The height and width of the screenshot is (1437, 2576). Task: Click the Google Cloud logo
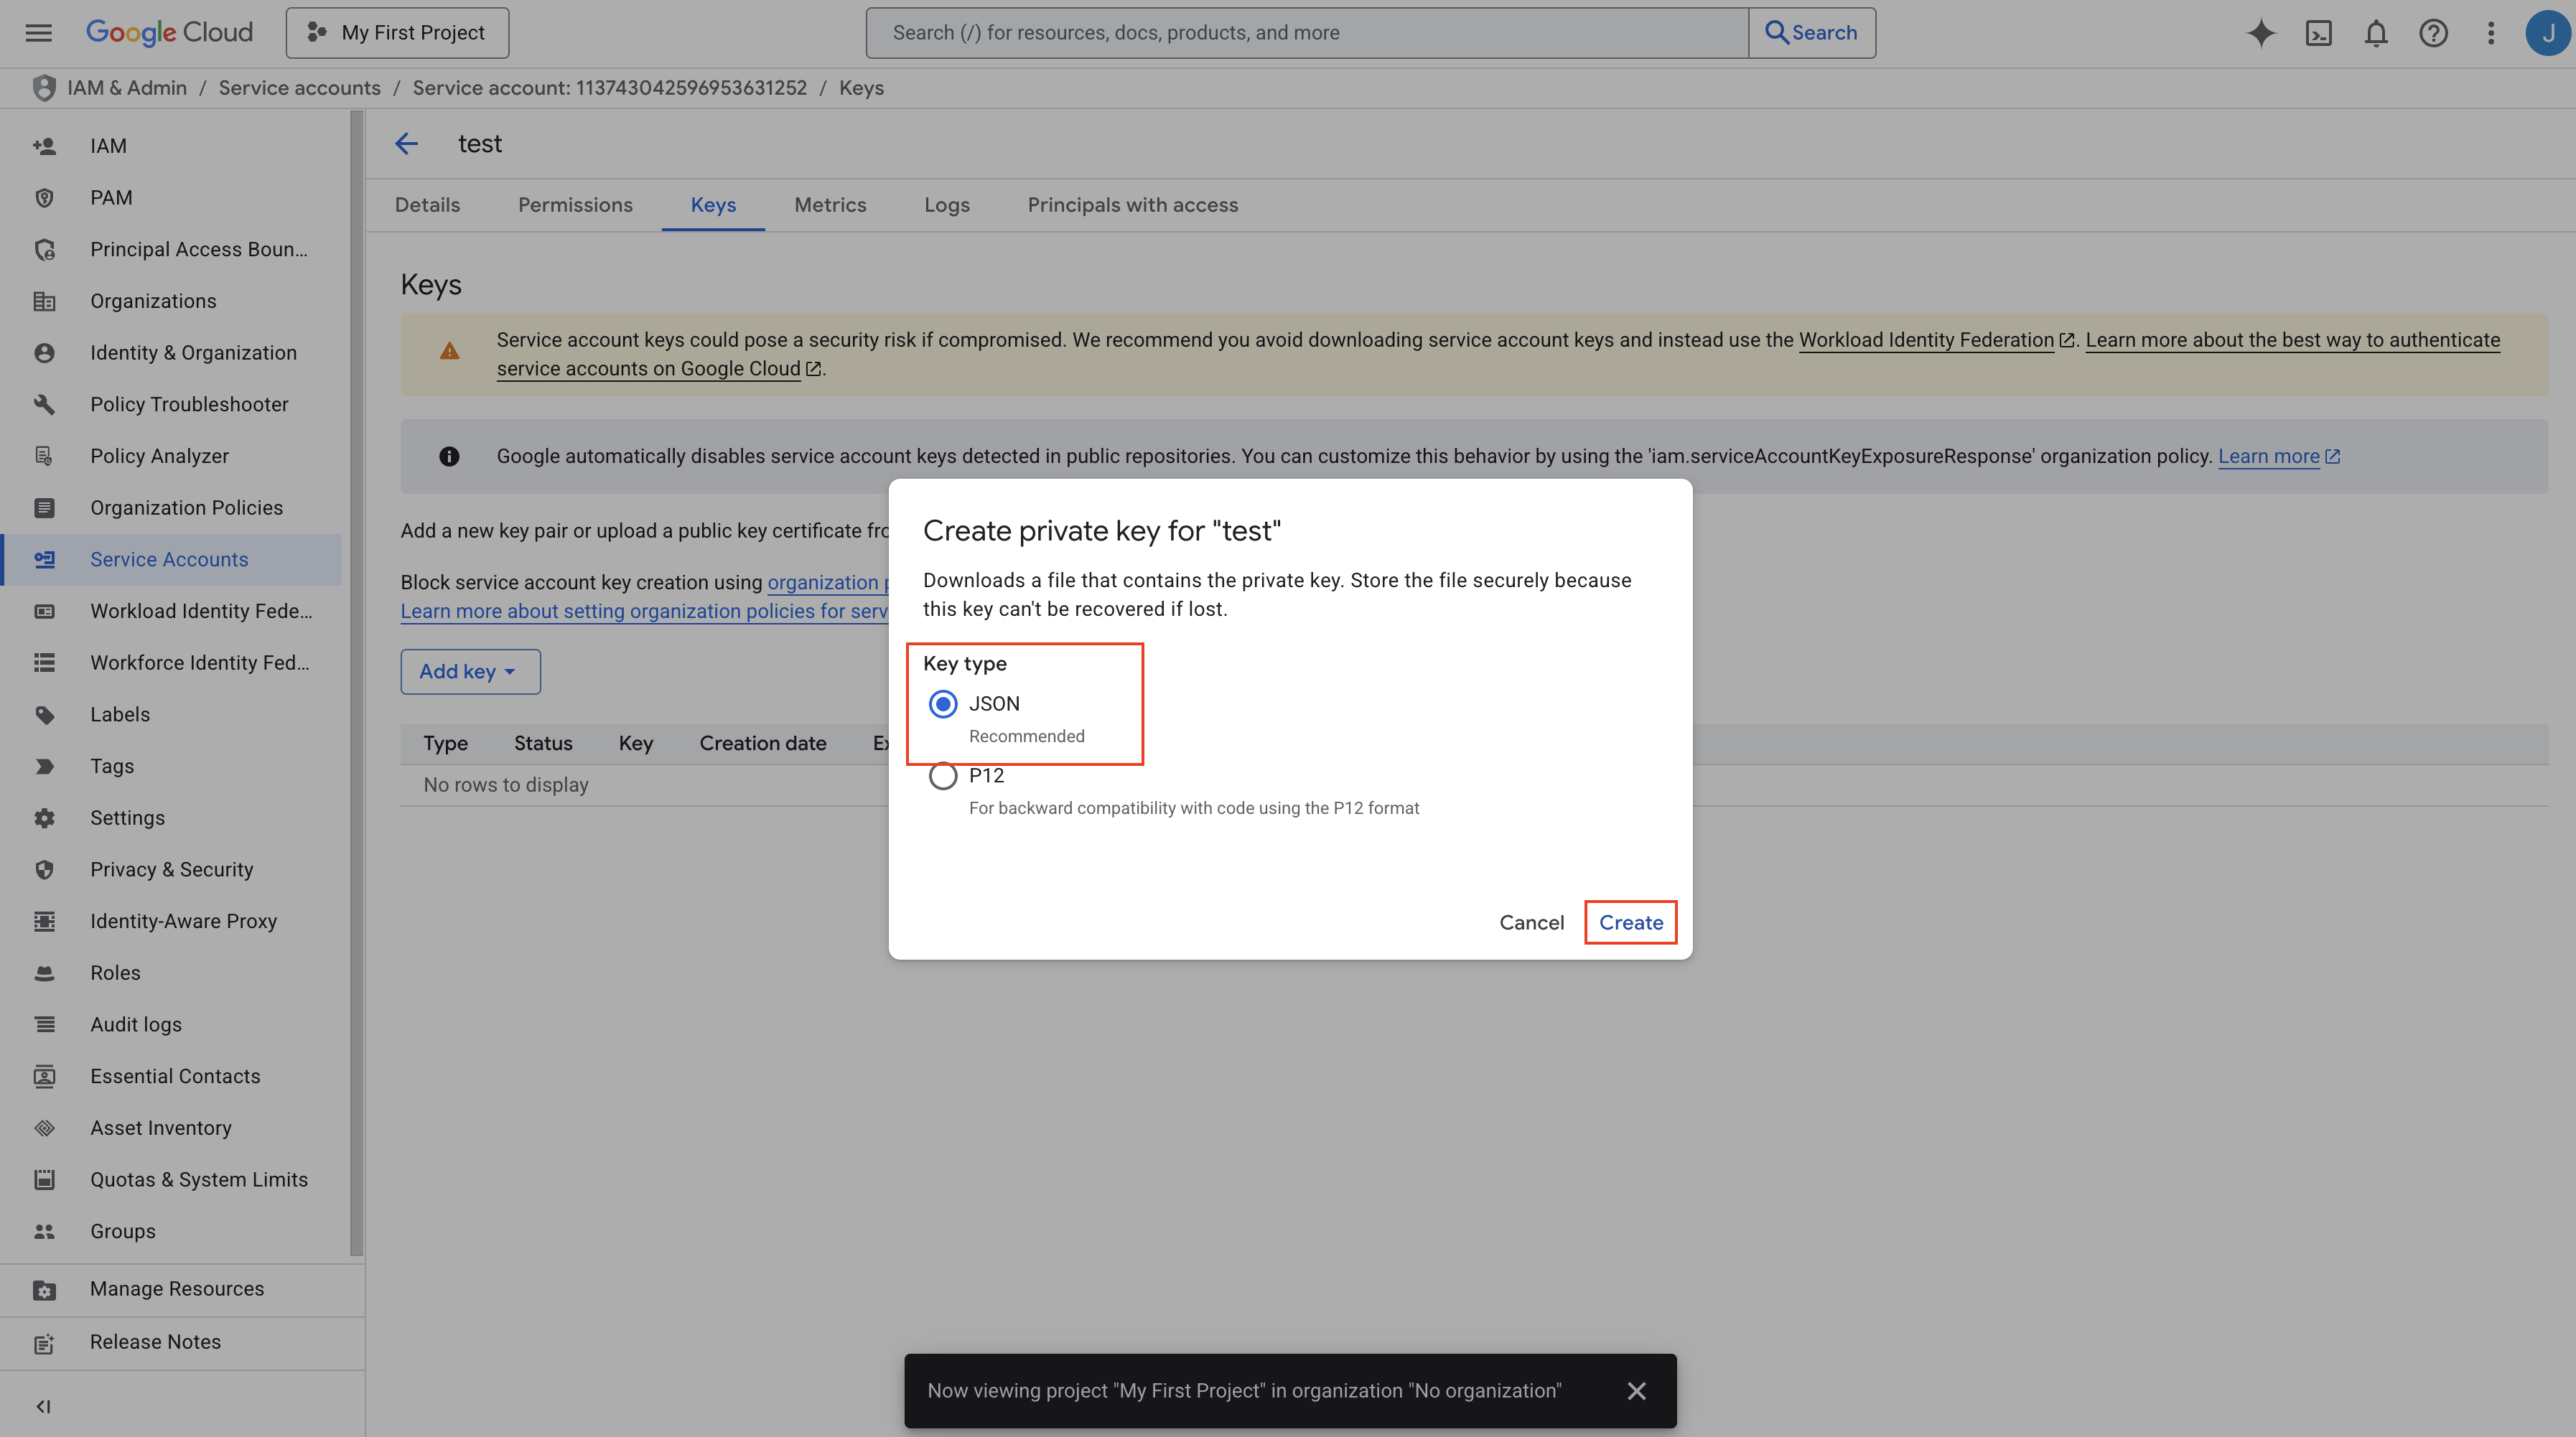coord(169,32)
